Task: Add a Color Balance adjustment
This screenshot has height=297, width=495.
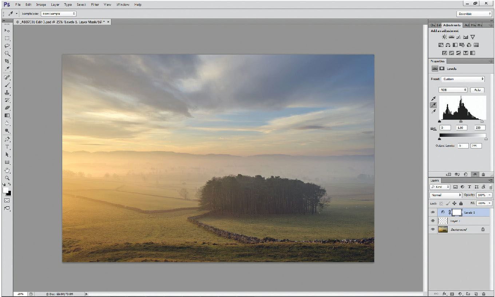Action: 448,45
